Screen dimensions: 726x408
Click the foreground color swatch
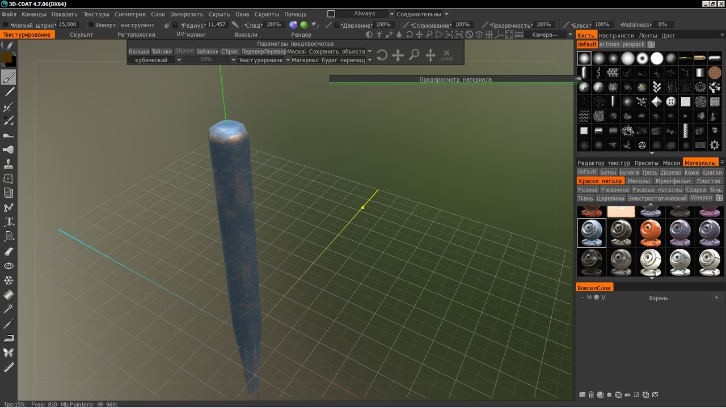[x=6, y=57]
